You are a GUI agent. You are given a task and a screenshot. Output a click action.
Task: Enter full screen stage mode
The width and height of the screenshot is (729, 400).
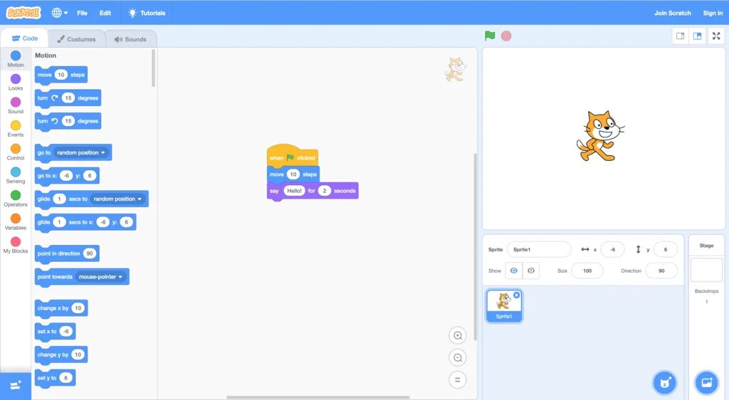(716, 36)
